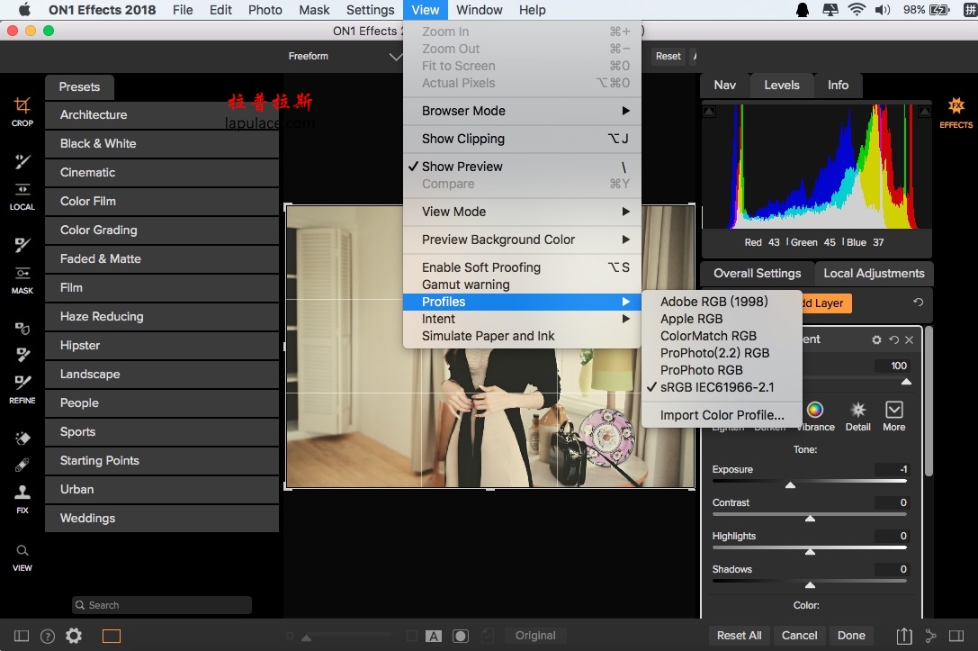Click the crop Reset button
Viewport: 978px width, 651px height.
pyautogui.click(x=668, y=56)
